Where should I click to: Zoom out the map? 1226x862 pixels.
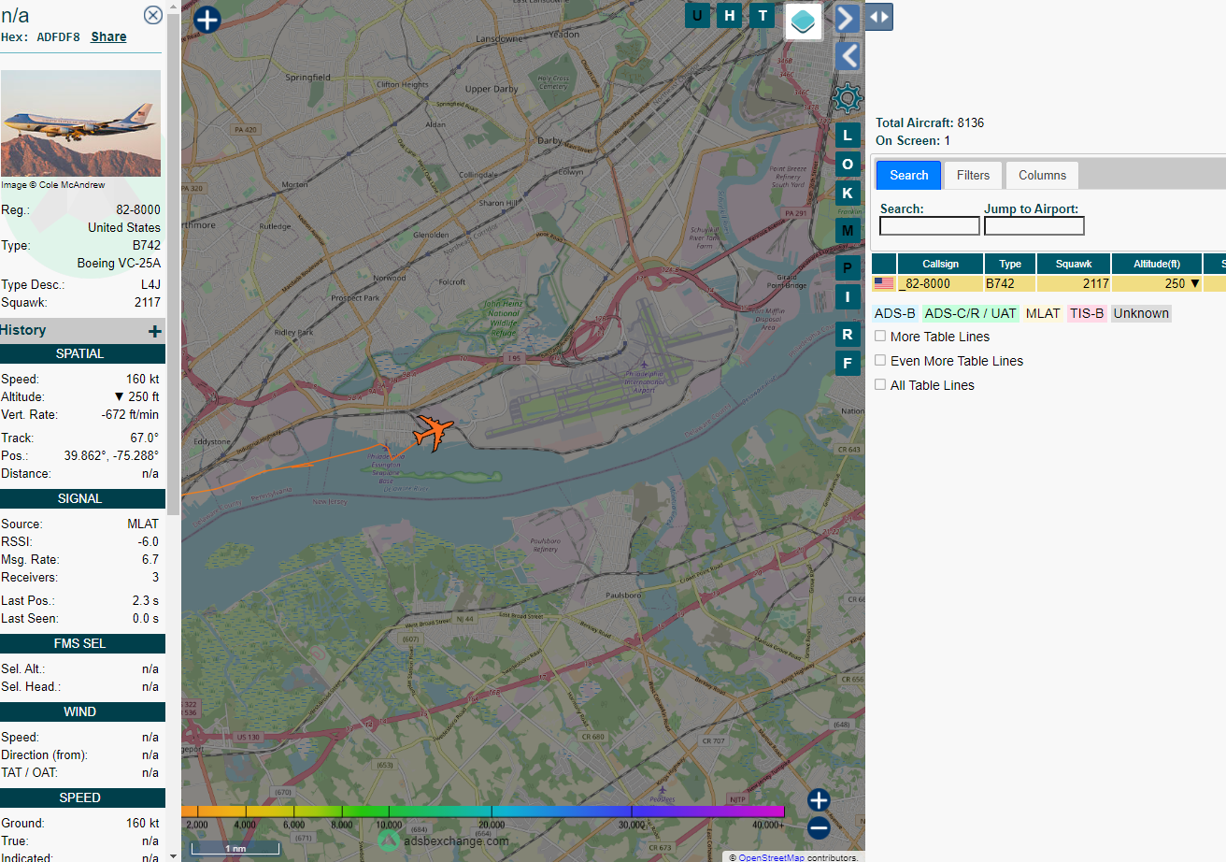tap(819, 828)
